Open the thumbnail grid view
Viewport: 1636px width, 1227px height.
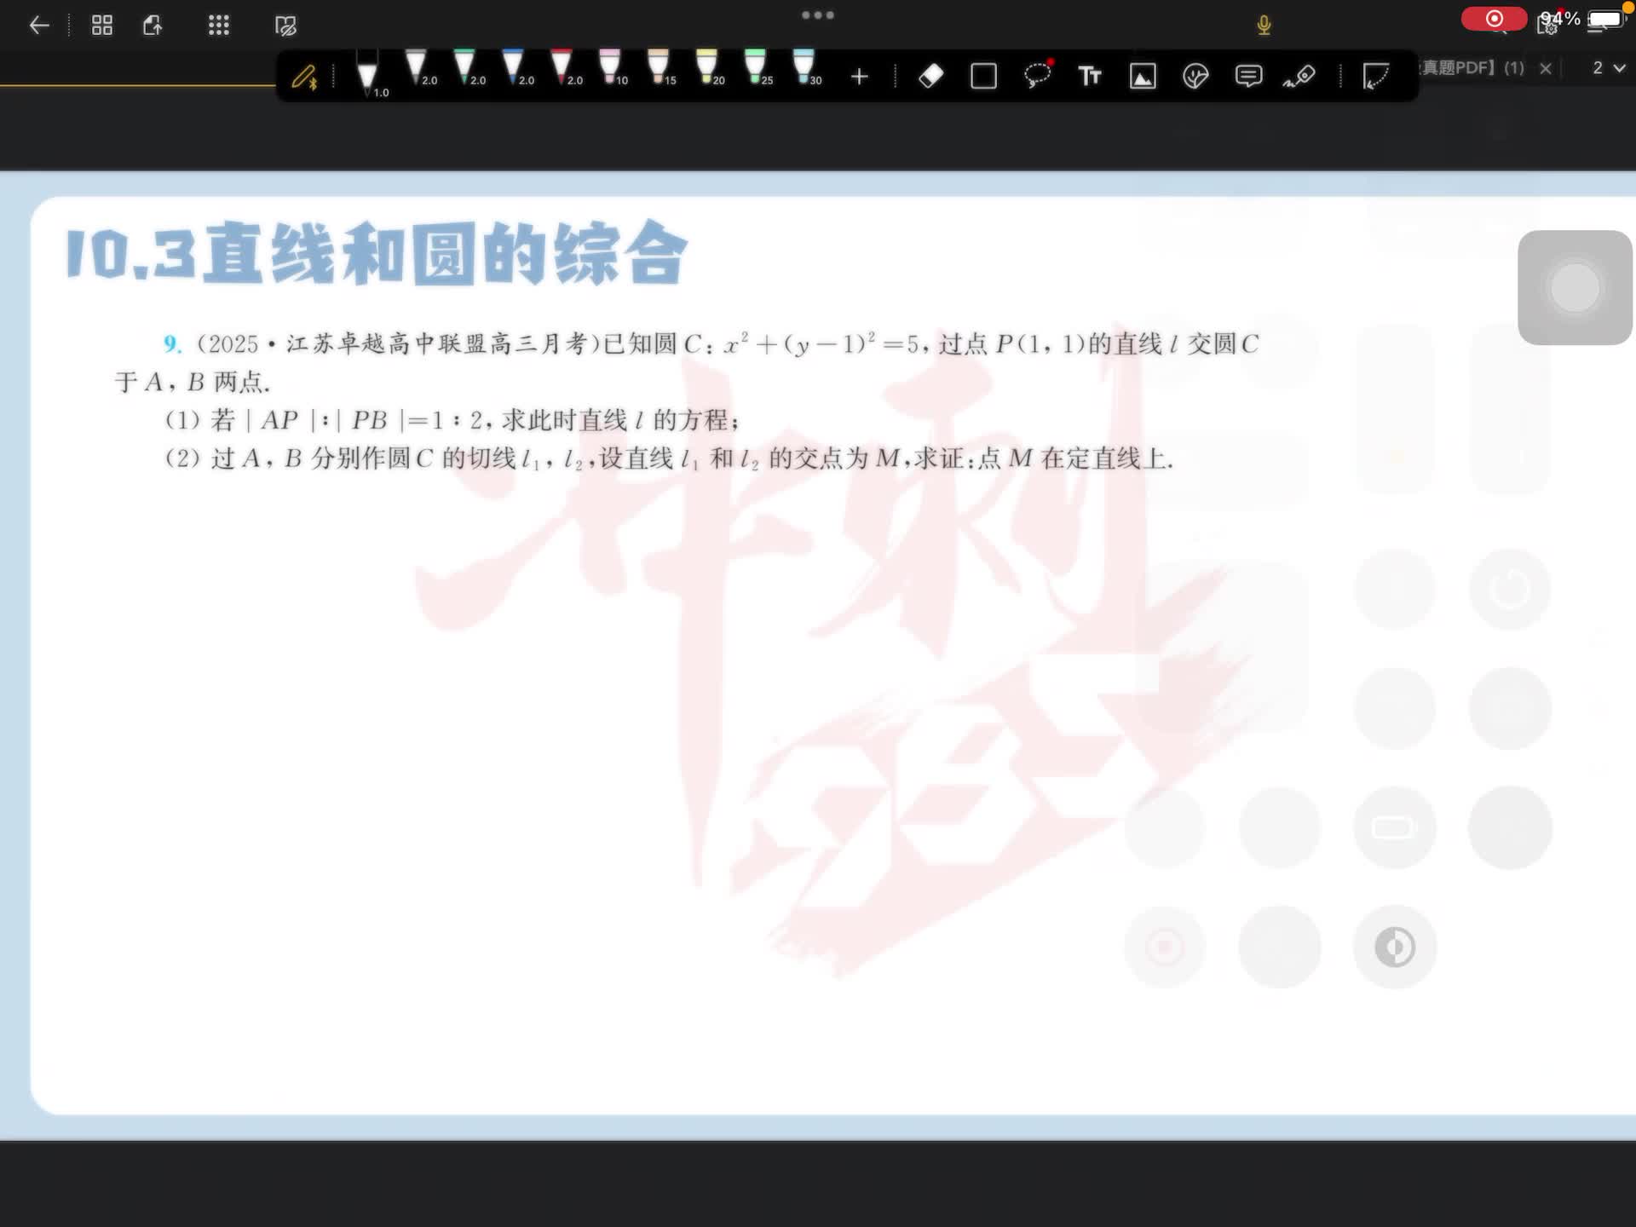(102, 26)
